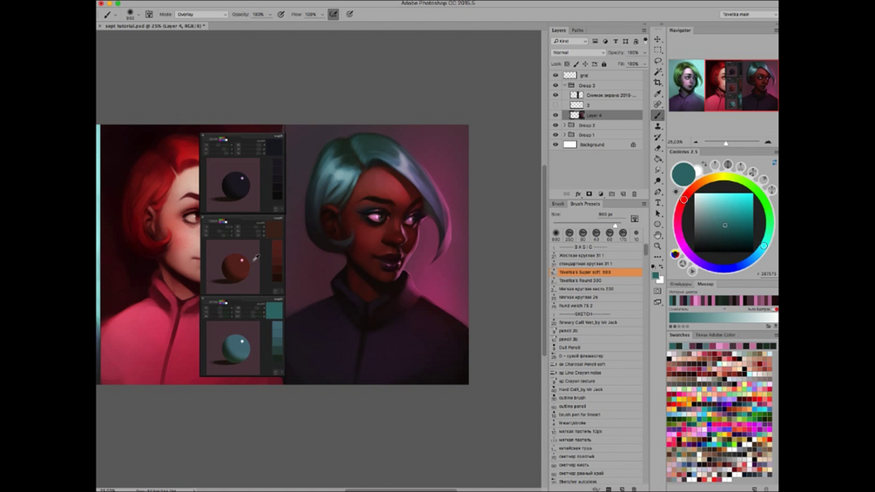The width and height of the screenshot is (875, 492).
Task: Select the Lasso tool
Action: (x=658, y=60)
